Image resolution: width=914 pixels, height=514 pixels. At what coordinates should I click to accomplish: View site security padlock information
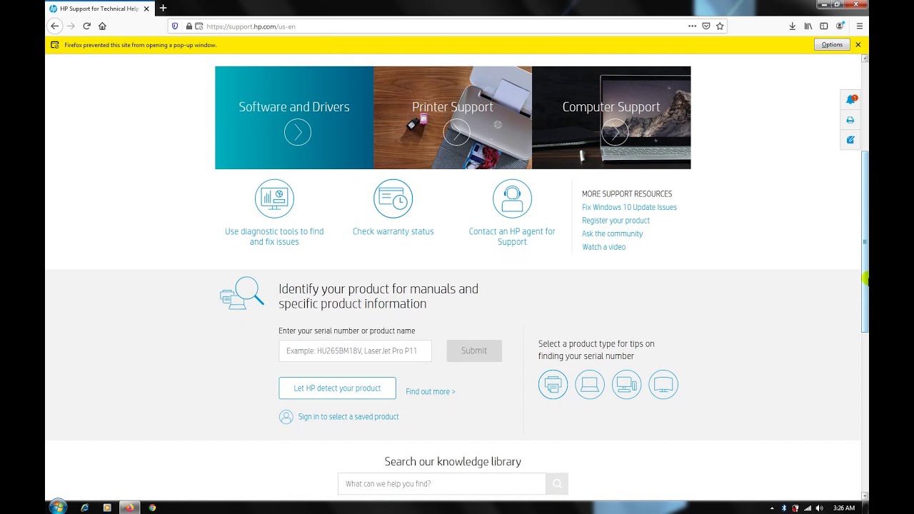tap(189, 26)
